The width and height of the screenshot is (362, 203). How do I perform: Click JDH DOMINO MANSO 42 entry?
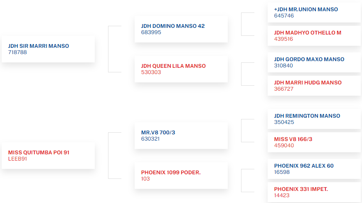coord(181,29)
